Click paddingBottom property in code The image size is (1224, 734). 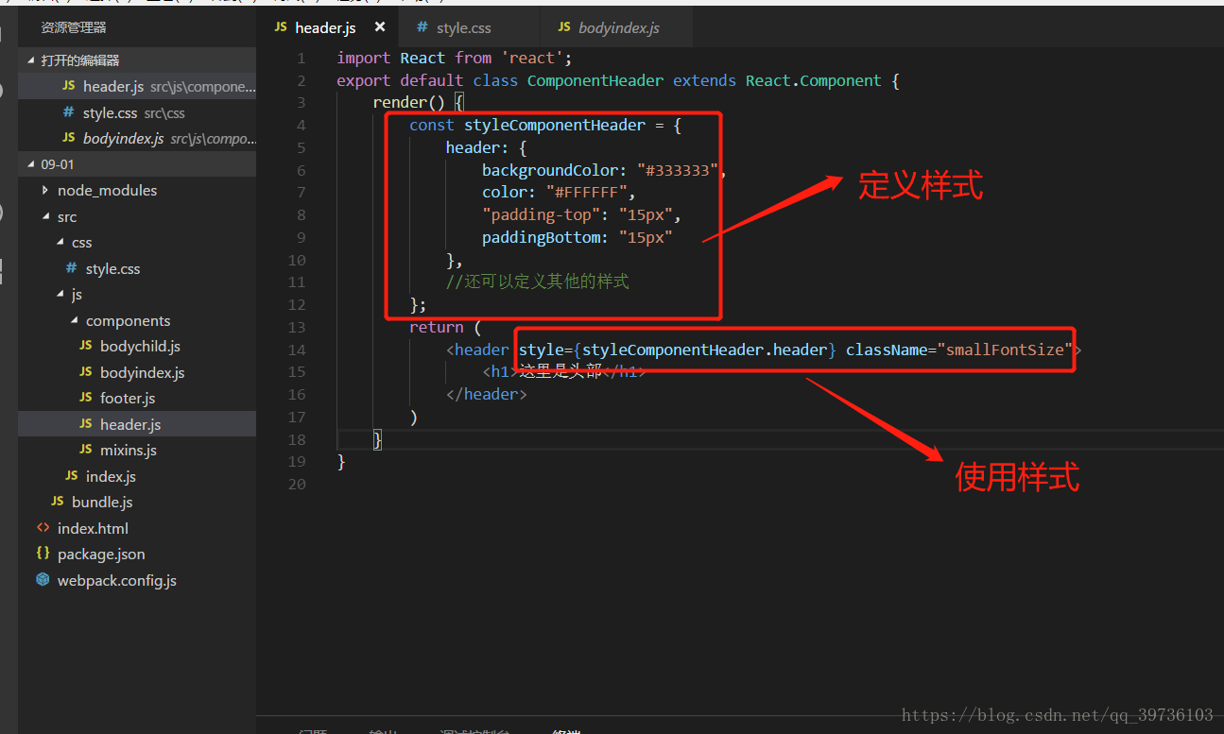point(541,238)
